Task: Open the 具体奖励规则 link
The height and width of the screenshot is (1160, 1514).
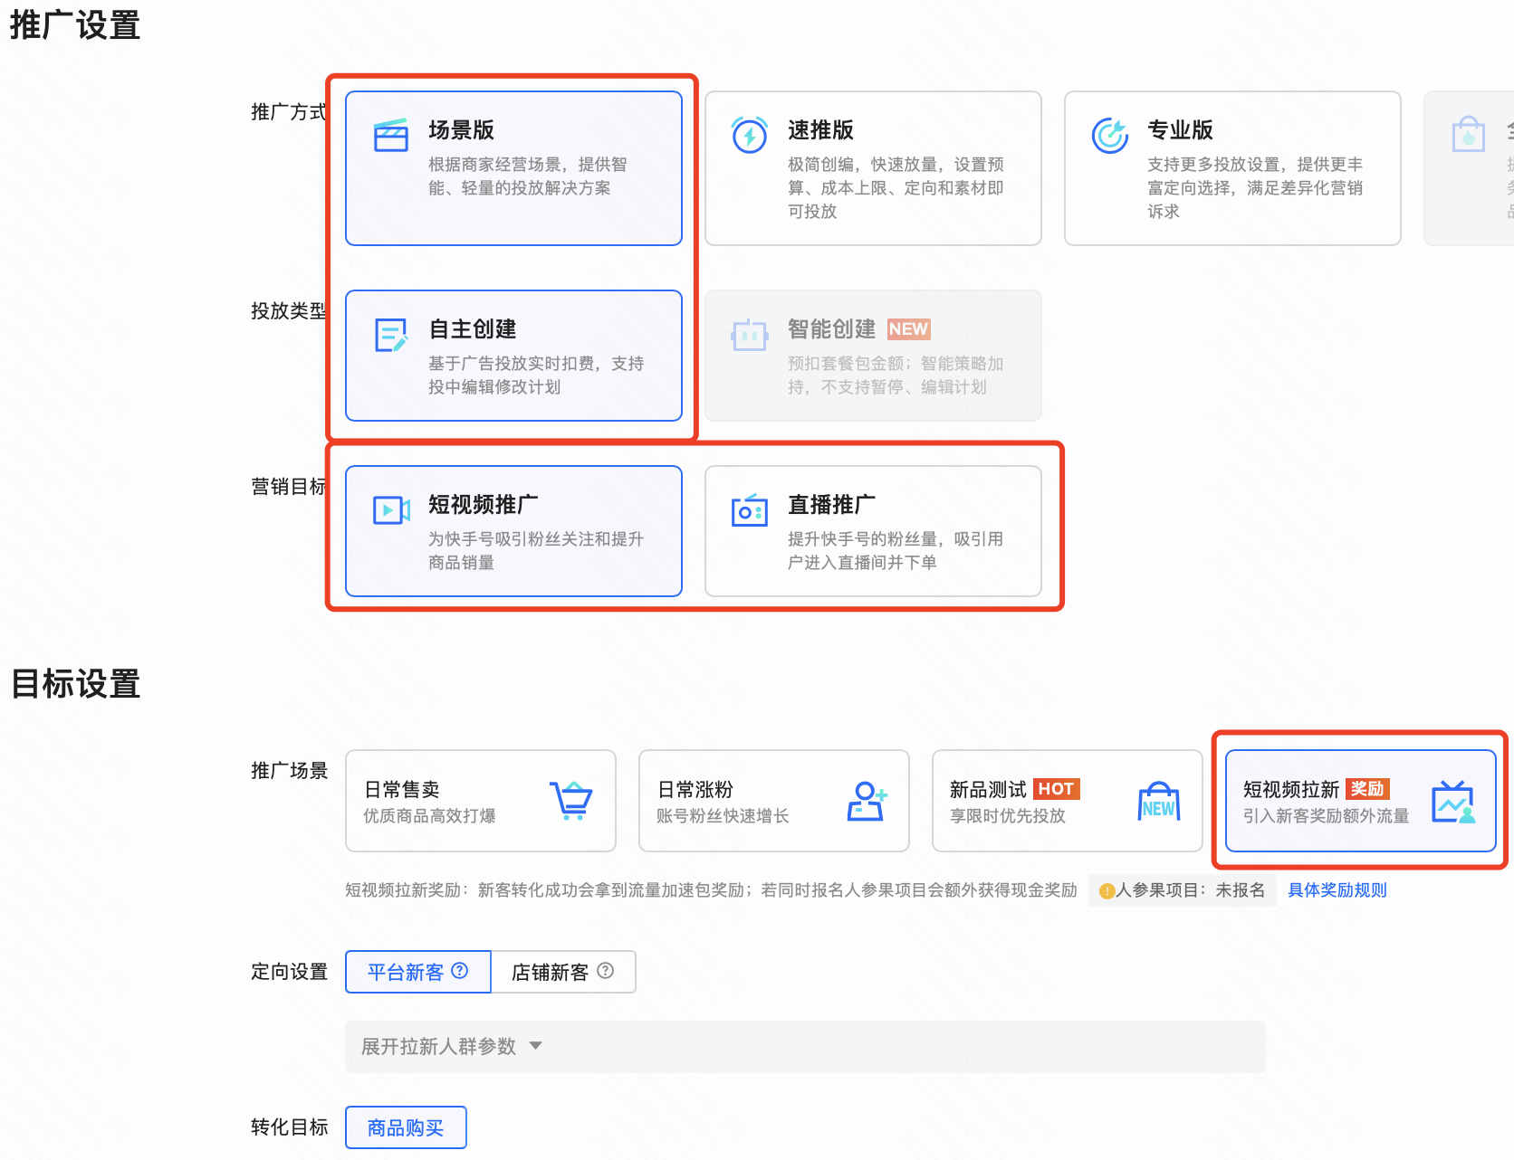Action: [1337, 889]
